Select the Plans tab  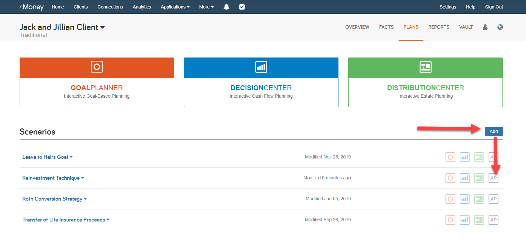pos(411,27)
